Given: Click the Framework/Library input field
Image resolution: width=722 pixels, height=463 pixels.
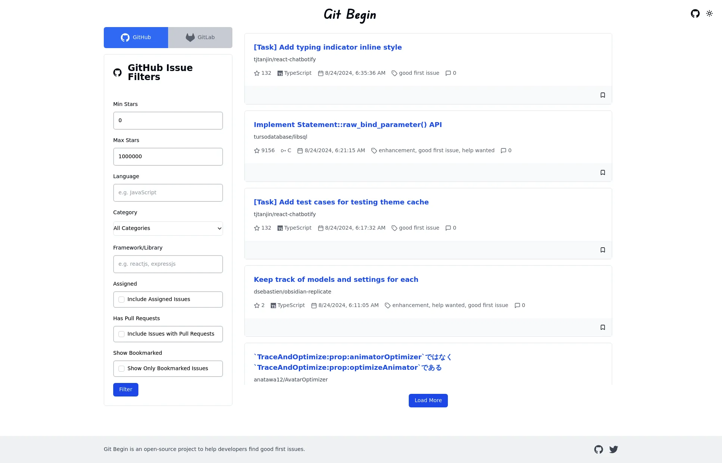Looking at the screenshot, I should click(168, 264).
